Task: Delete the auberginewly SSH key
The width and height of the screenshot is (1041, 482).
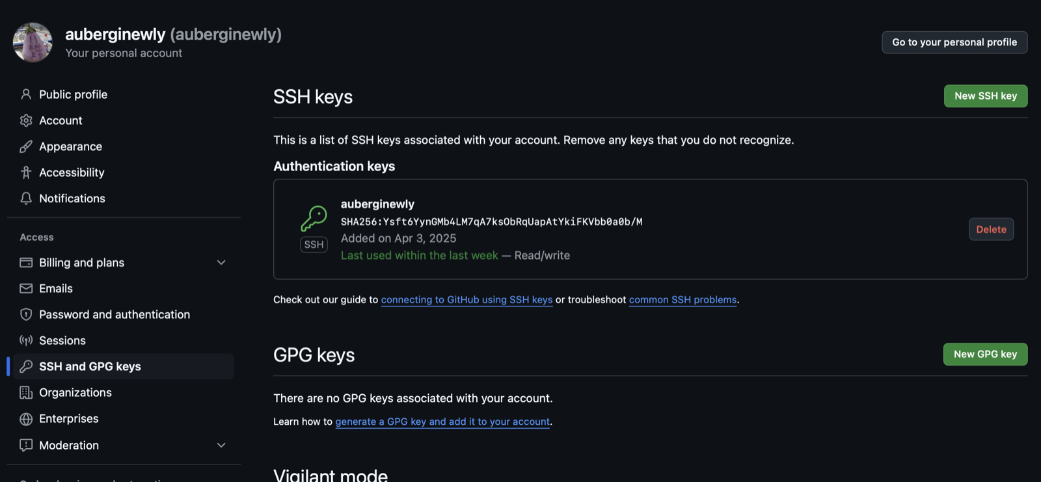Action: [x=991, y=230]
